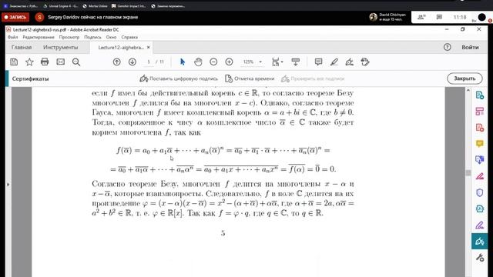Open the Справка menu
The image size is (493, 277).
point(129,37)
